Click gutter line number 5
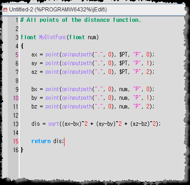 (x=17, y=55)
